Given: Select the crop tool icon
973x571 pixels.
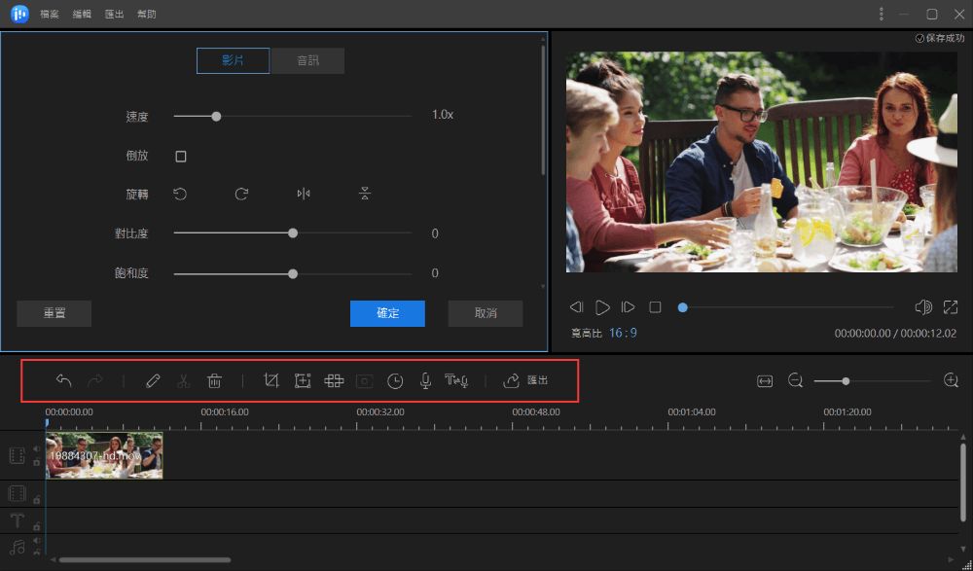Looking at the screenshot, I should tap(271, 380).
